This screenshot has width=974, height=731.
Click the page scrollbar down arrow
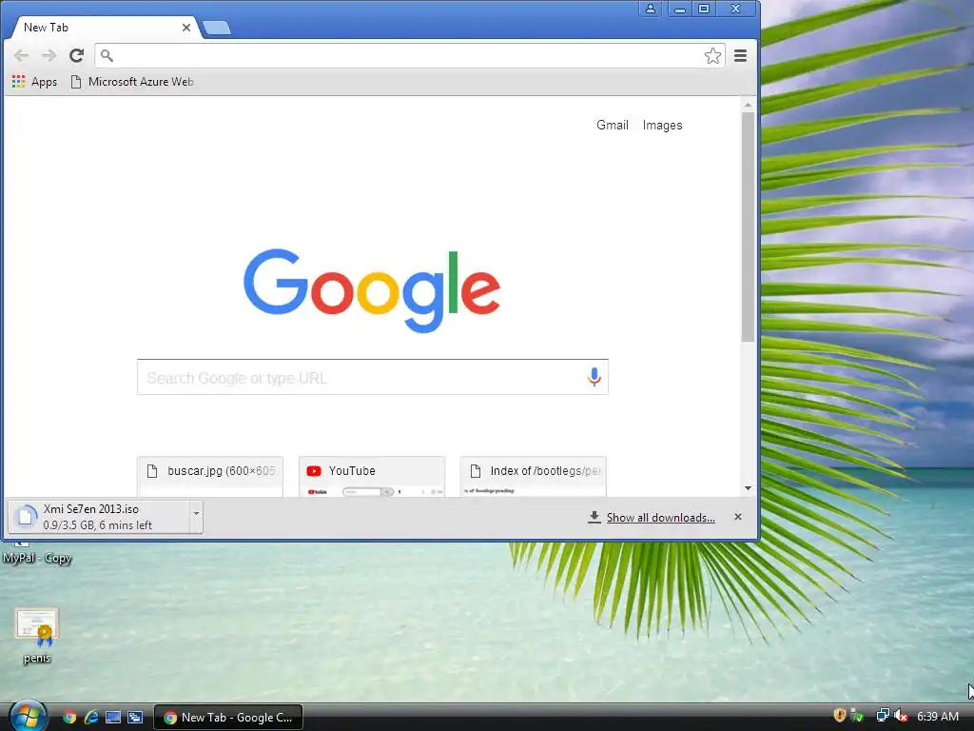pos(748,488)
